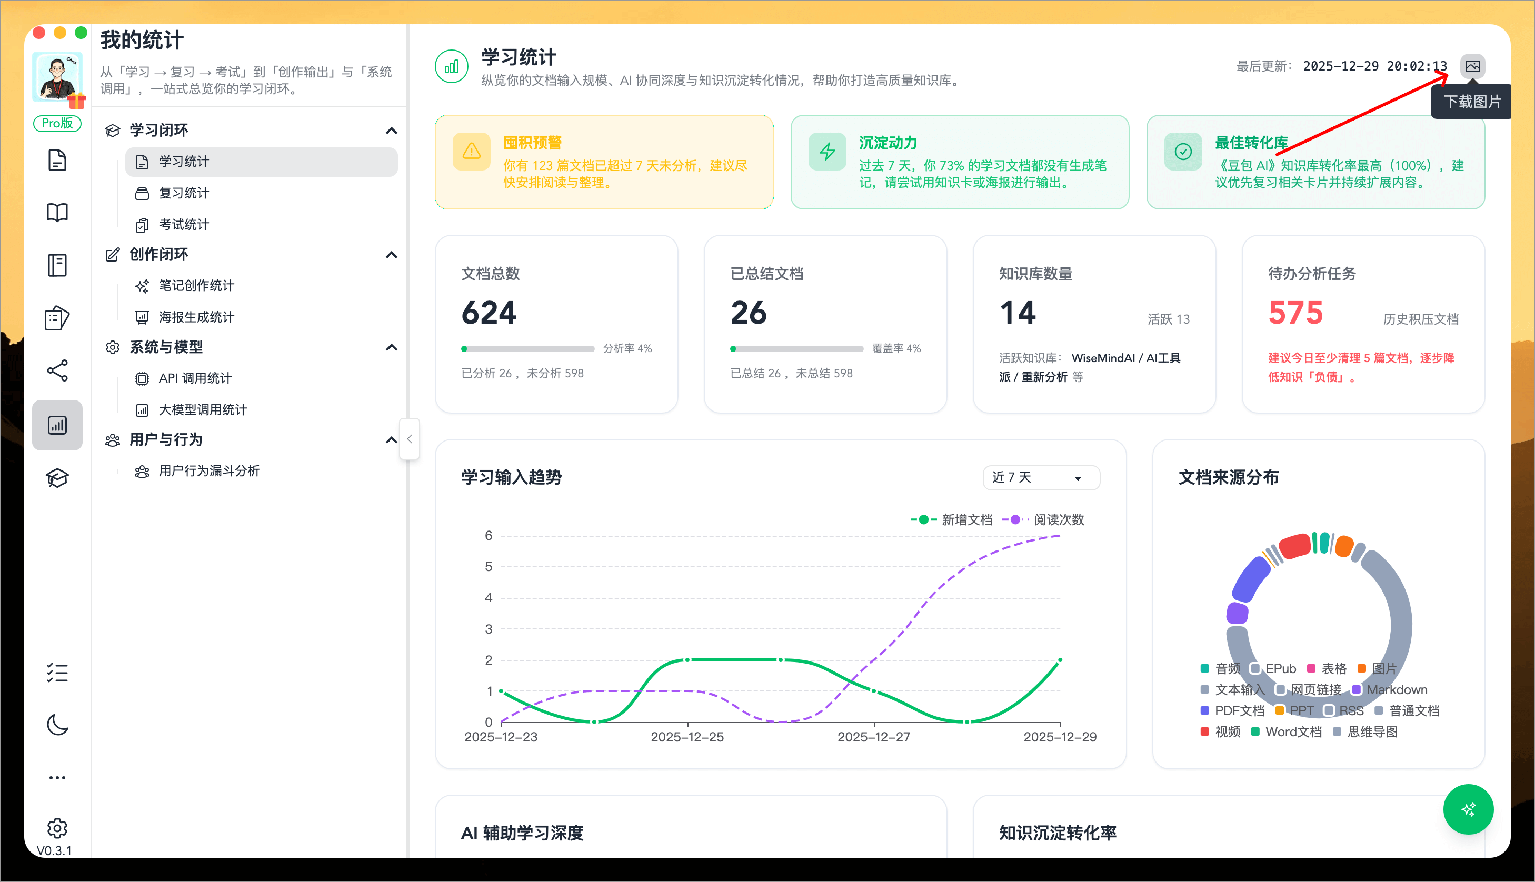Collapse the 系统与模型 section
The height and width of the screenshot is (882, 1535).
(392, 347)
